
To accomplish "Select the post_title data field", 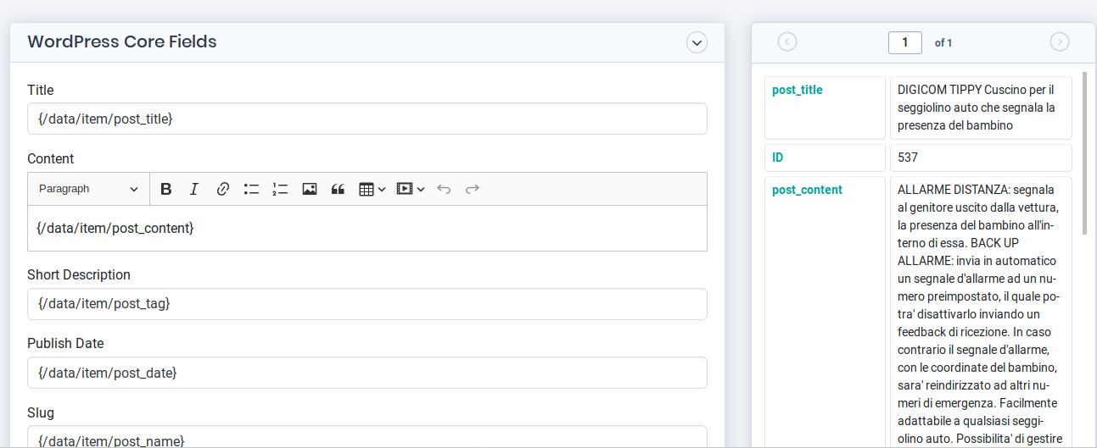I will click(798, 90).
